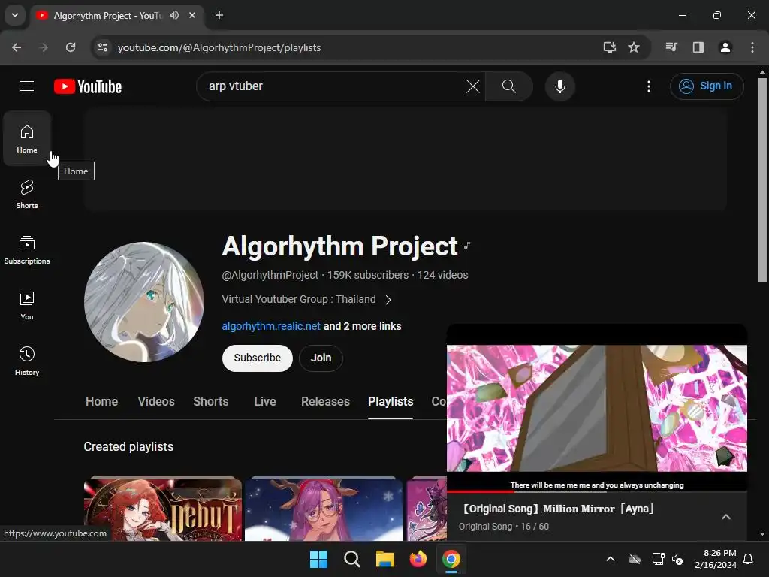Click the Sign in button
769x577 pixels.
click(706, 86)
